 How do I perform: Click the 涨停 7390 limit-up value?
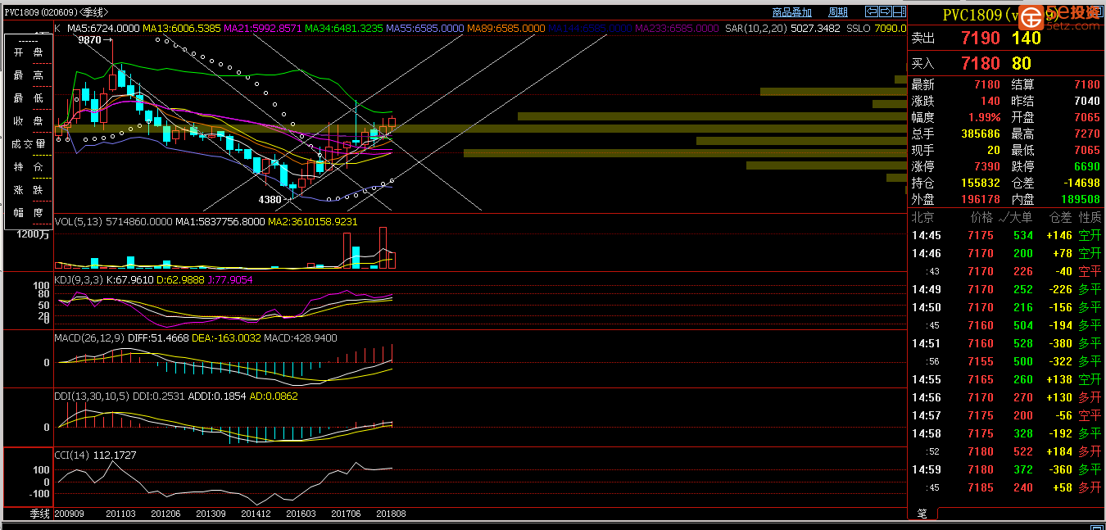click(987, 166)
